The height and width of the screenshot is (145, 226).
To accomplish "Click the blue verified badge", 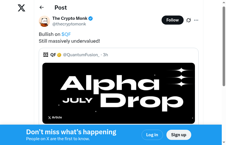I will point(91,19).
